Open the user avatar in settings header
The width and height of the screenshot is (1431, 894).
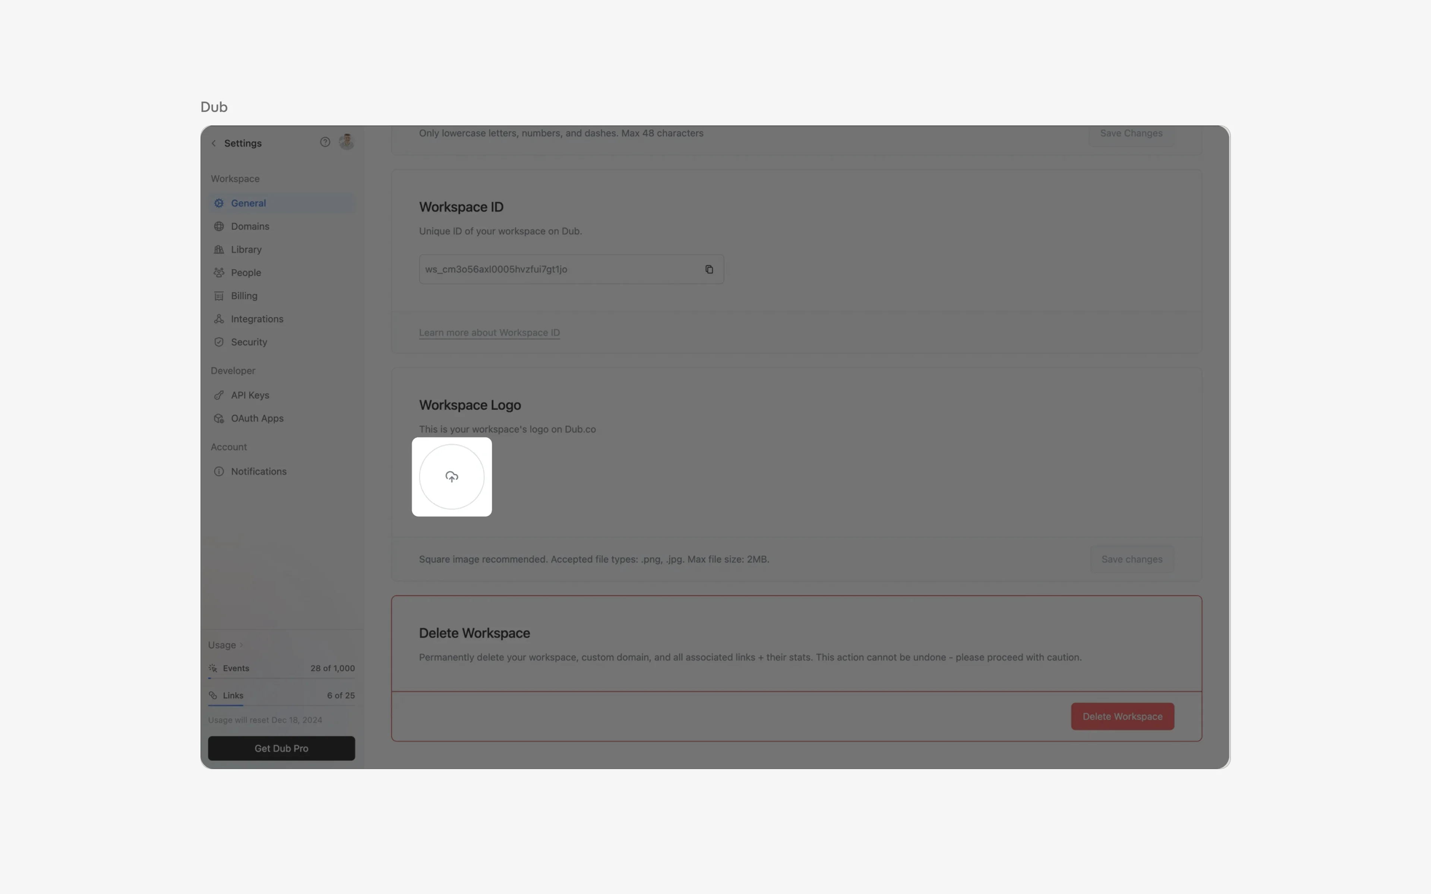[x=347, y=141]
